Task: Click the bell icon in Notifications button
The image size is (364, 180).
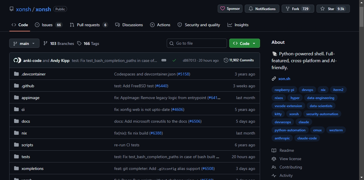Action: coord(251,9)
